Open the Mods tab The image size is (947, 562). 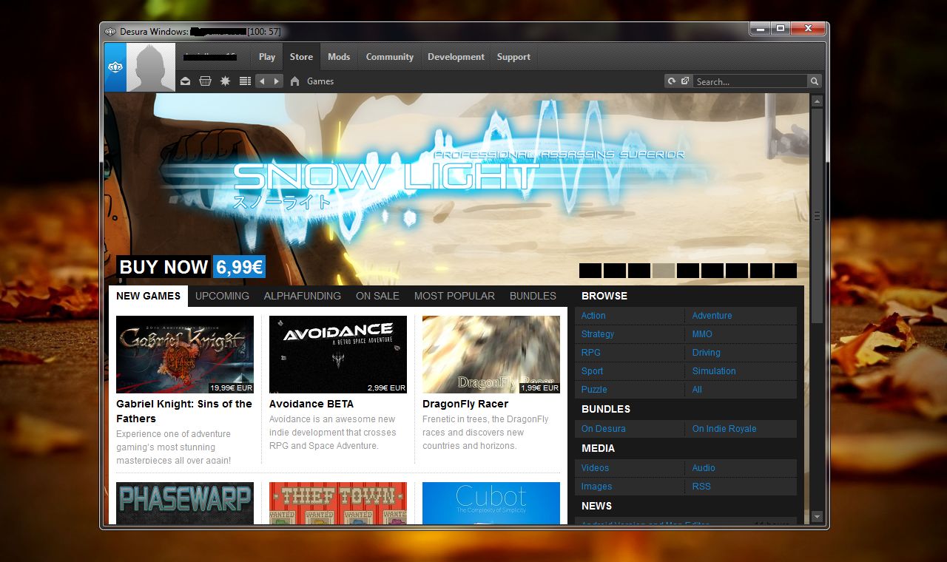click(x=339, y=57)
